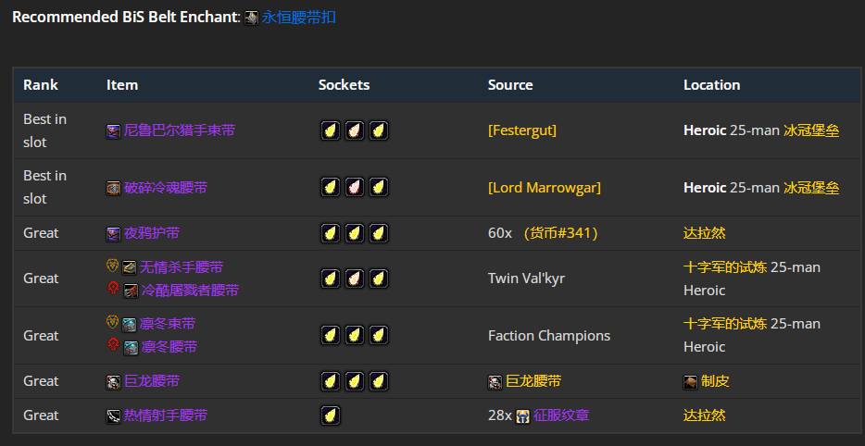
Task: Click the Horde faction icon beside 冷酷屠戮者腰带
Action: click(x=113, y=289)
